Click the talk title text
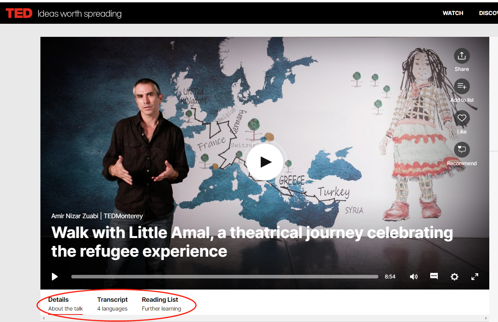Image resolution: width=498 pixels, height=322 pixels. click(x=252, y=242)
